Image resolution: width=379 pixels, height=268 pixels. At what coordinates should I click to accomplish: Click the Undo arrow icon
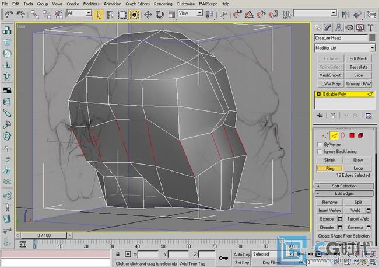9,14
